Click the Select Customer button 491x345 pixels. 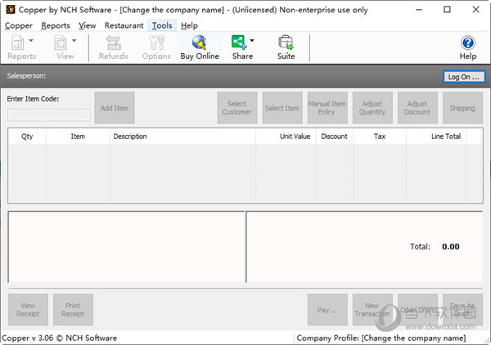(x=237, y=108)
